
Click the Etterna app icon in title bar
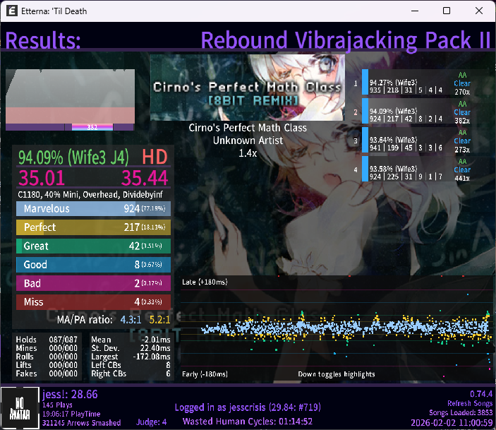[12, 11]
